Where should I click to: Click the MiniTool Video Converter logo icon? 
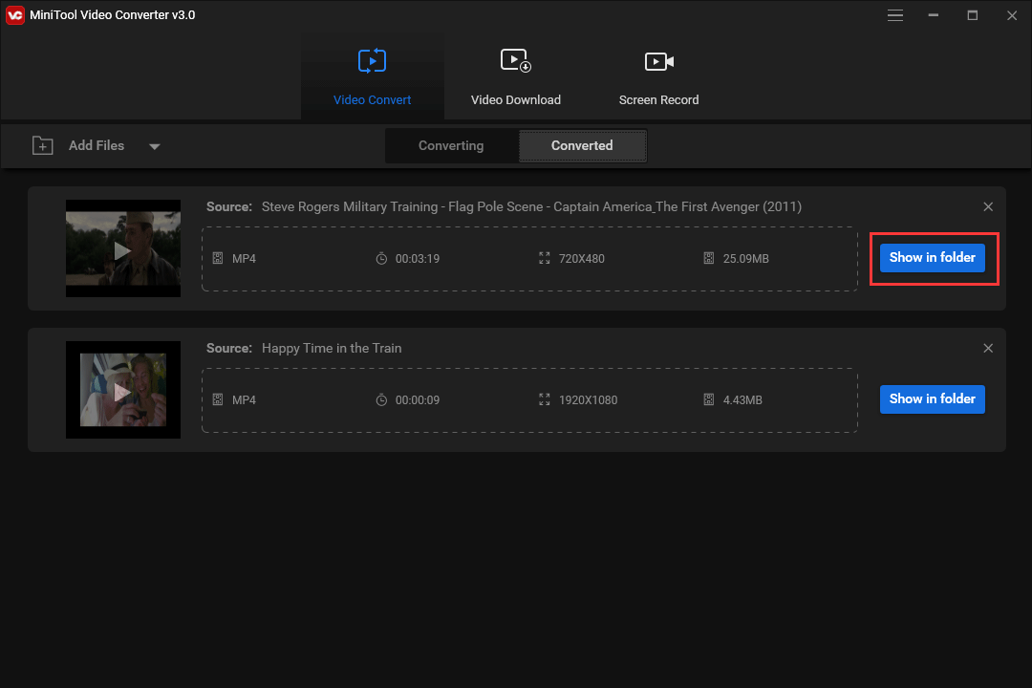[15, 14]
